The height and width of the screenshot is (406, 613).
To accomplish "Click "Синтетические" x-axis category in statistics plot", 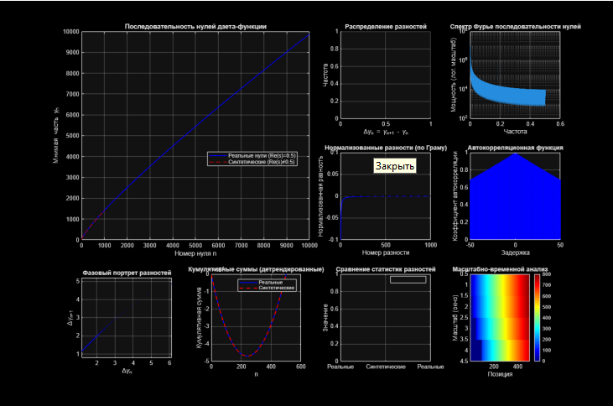I will [x=385, y=367].
